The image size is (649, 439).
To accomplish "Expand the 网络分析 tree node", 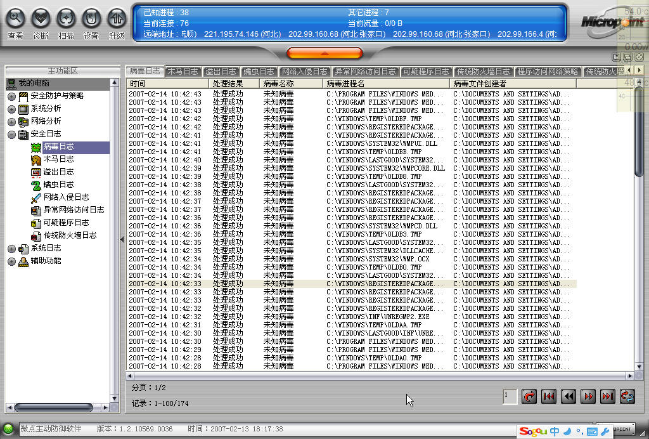I will [11, 122].
